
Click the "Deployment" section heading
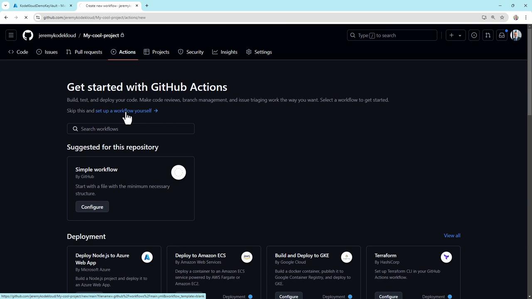pos(86,236)
